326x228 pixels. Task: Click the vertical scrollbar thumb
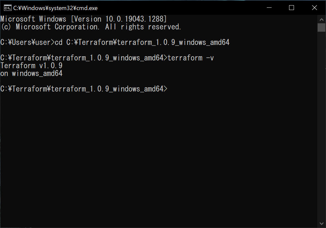point(321,27)
